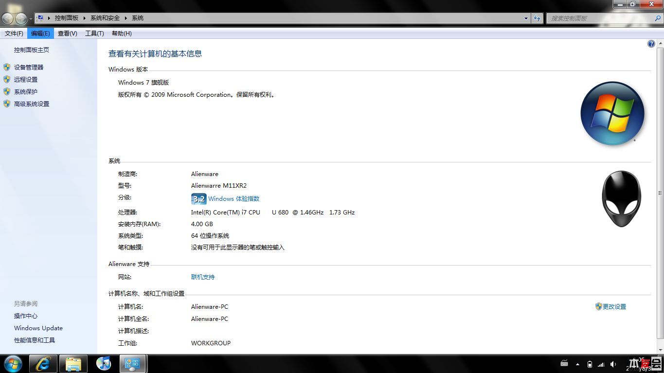Click the shield icon beside 高级系统设置
The height and width of the screenshot is (373, 664).
pyautogui.click(x=7, y=104)
